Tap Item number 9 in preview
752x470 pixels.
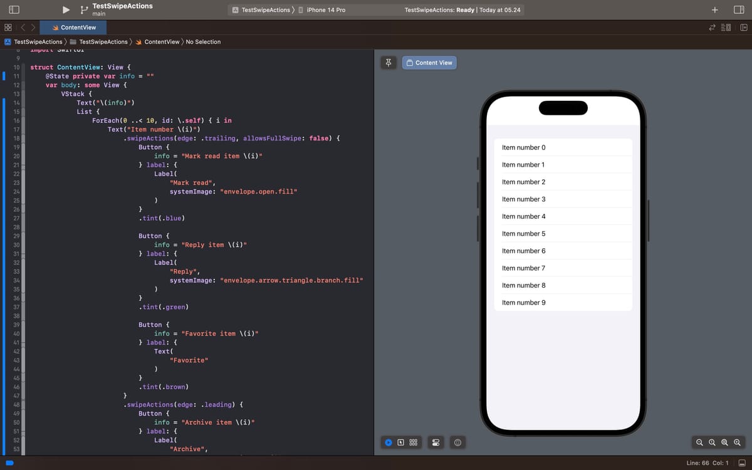point(563,303)
